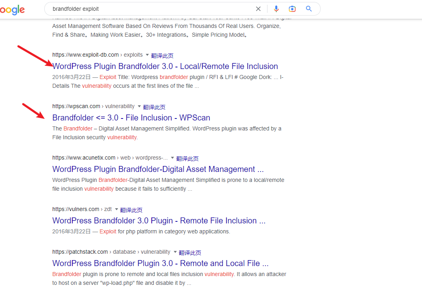422x294 pixels.
Task: Expand options arrow beside exploit-db.com result
Action: click(147, 55)
